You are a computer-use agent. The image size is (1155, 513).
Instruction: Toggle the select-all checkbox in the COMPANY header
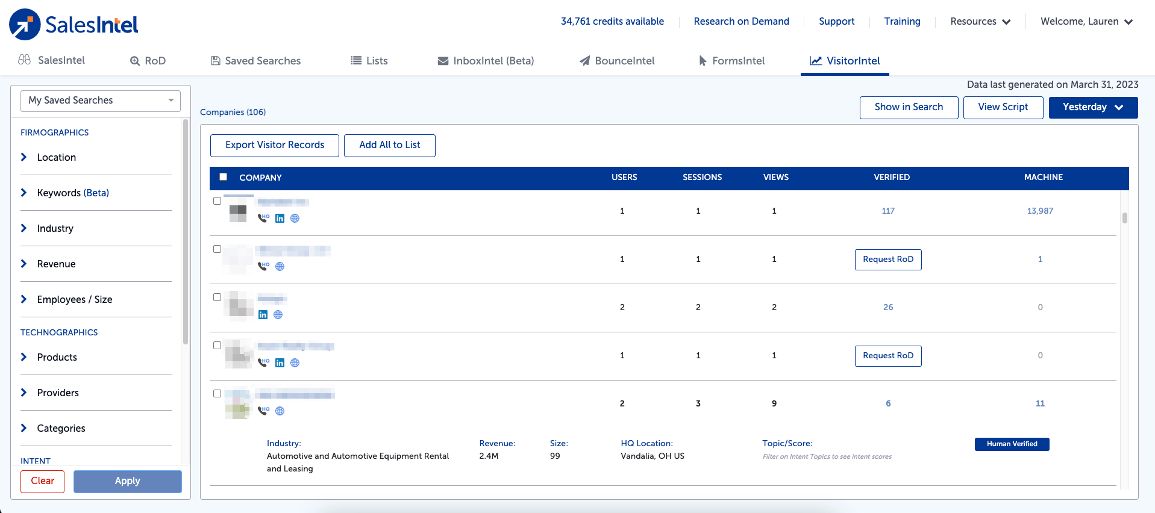point(223,177)
